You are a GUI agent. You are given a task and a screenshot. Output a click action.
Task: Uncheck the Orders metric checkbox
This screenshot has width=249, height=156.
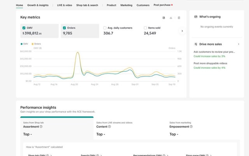[64, 28]
